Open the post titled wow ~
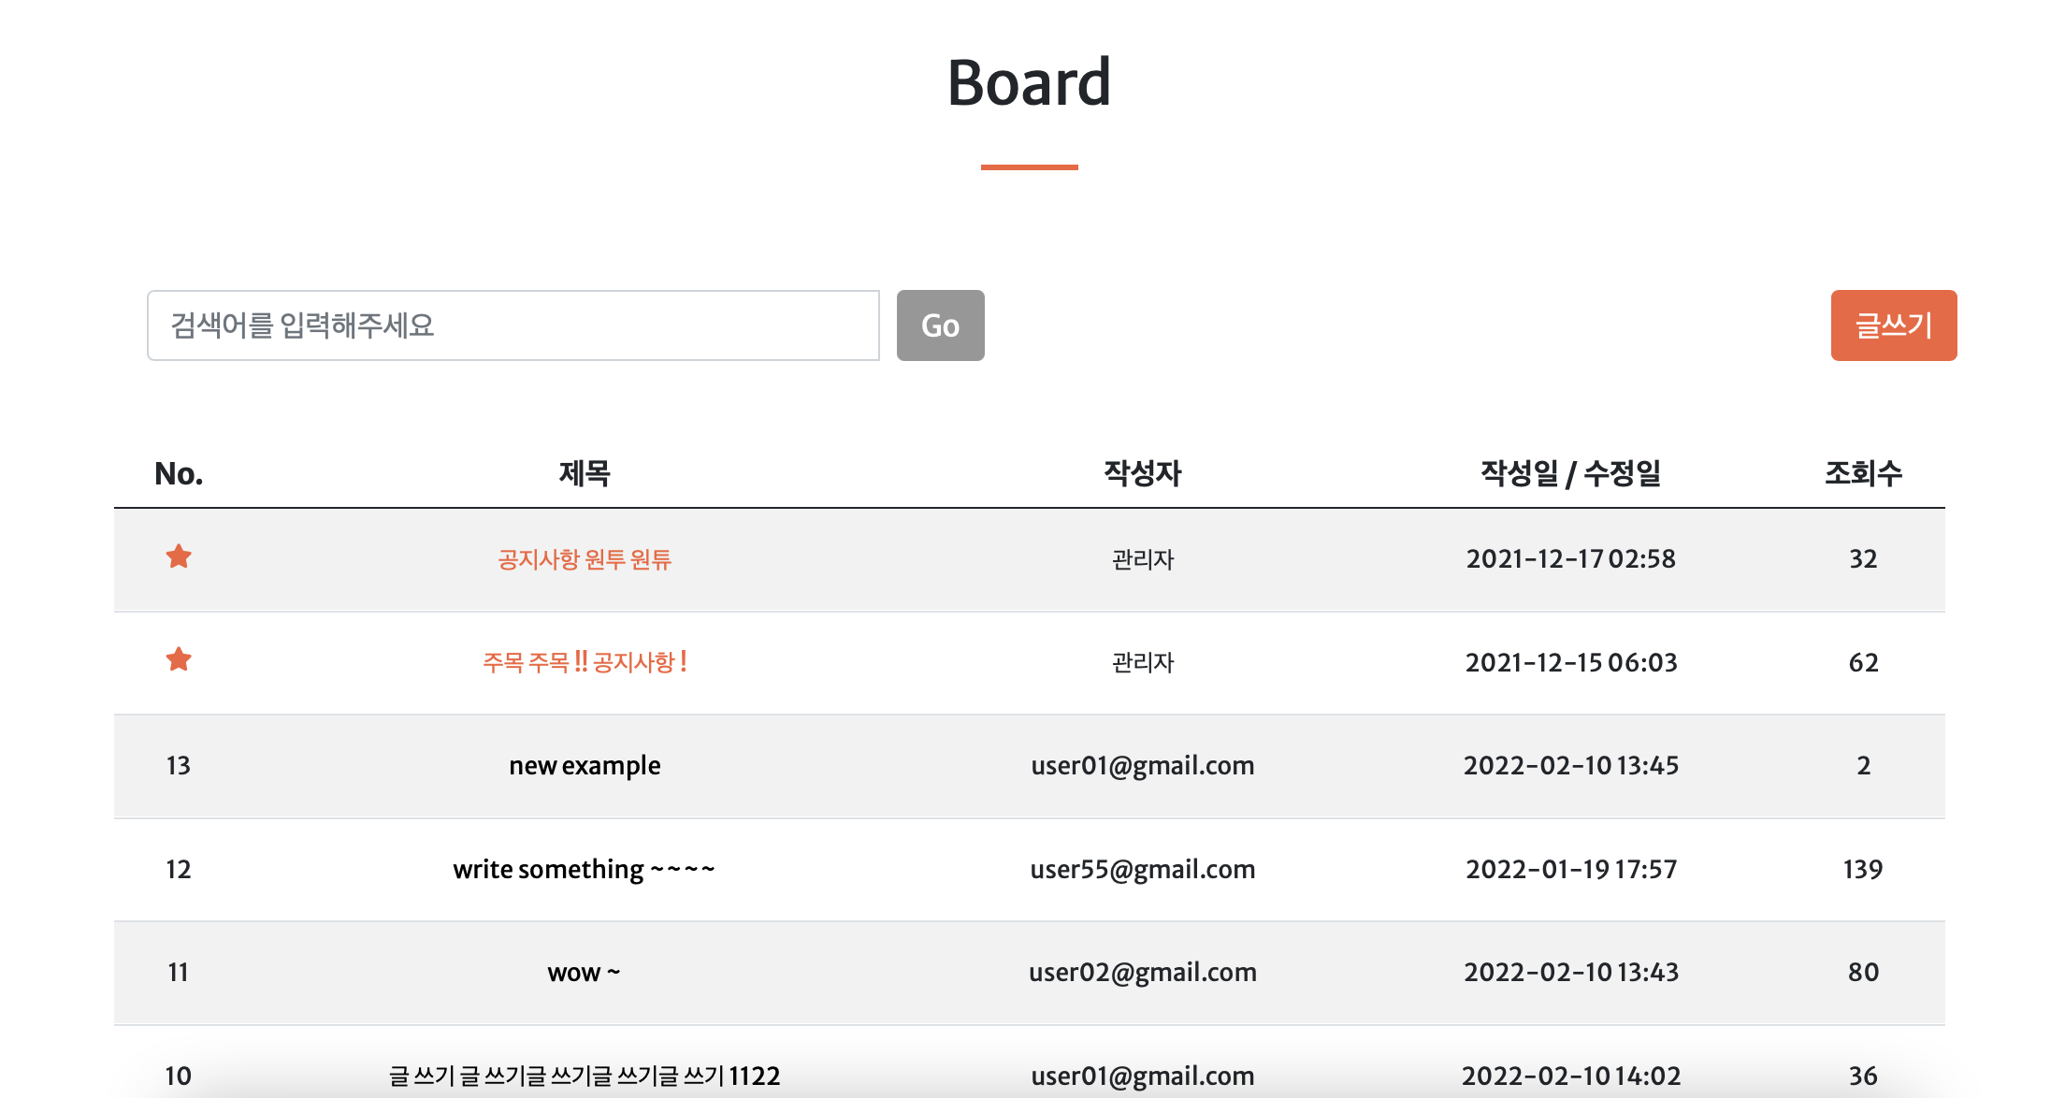The height and width of the screenshot is (1098, 2065). 584,972
